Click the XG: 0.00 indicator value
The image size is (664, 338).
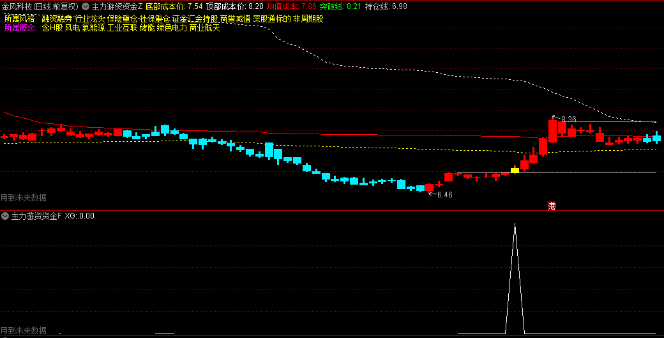pyautogui.click(x=80, y=216)
